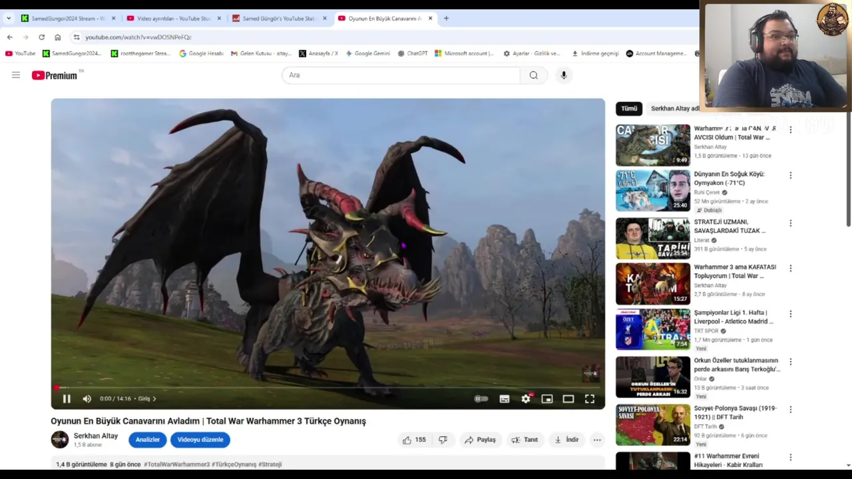Open STRATEJİ UZMANI video title
This screenshot has height=479, width=852.
coord(730,226)
